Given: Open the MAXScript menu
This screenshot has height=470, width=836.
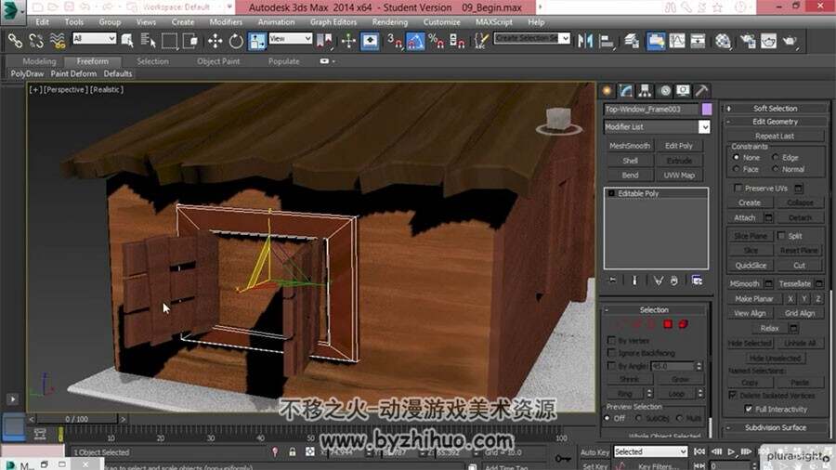Looking at the screenshot, I should click(494, 22).
